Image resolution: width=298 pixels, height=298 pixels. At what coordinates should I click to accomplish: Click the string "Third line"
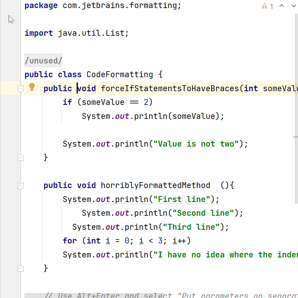click(191, 227)
